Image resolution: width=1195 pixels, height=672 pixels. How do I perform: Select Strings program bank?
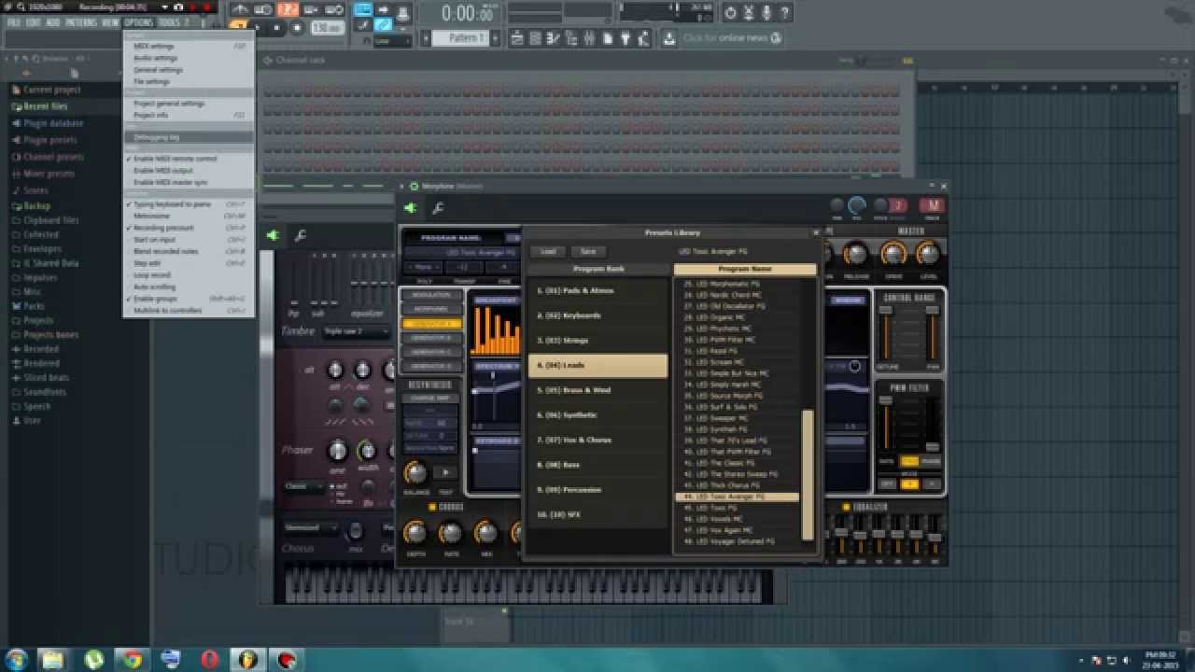click(x=597, y=341)
